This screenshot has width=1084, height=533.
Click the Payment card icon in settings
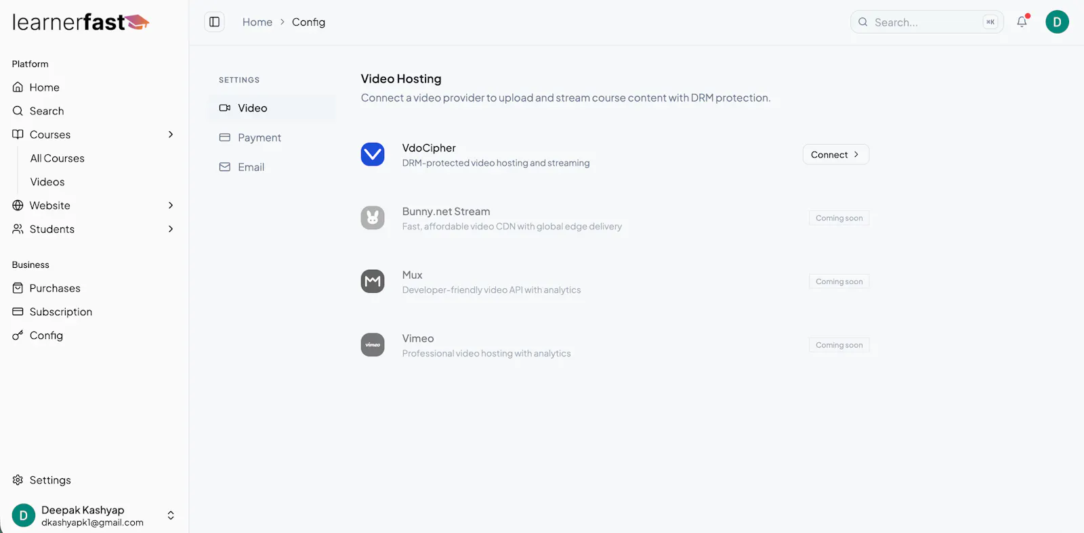point(225,137)
